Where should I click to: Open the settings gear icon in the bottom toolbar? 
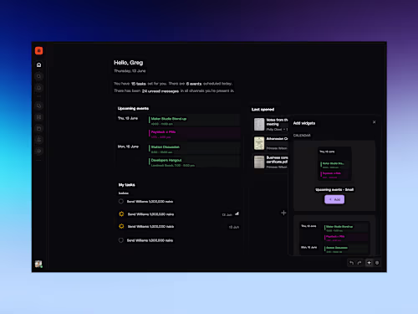(x=377, y=263)
